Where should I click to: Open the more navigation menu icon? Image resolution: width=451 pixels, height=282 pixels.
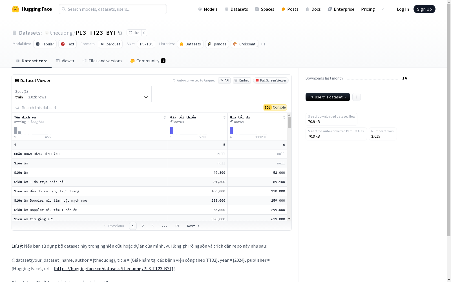[x=384, y=9]
